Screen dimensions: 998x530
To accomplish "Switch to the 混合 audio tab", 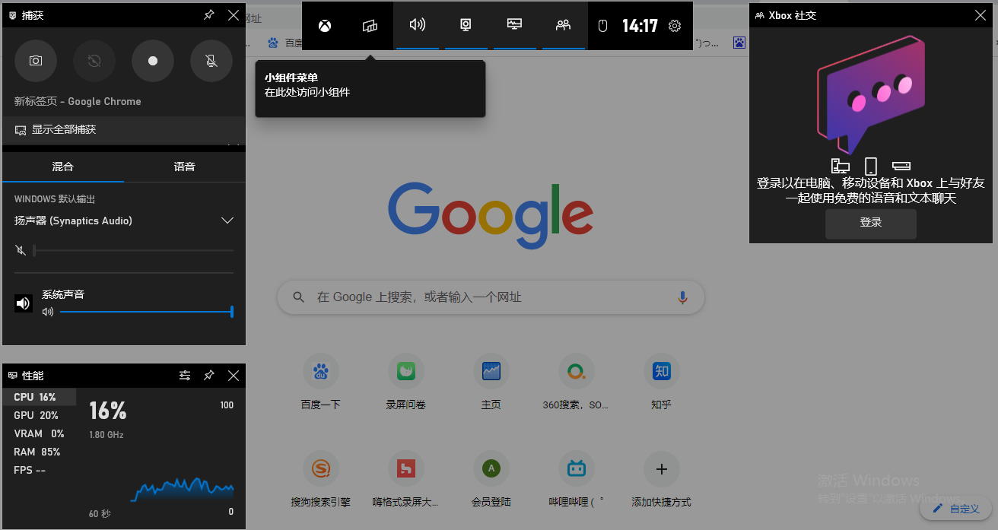I will [63, 167].
